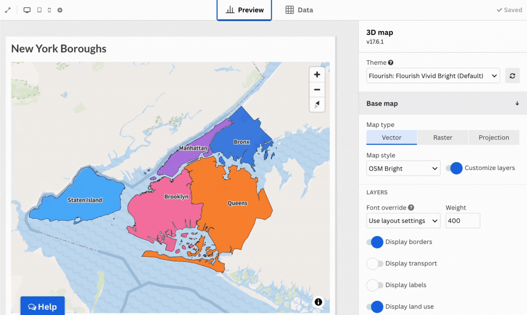527x315 pixels.
Task: Refresh theme with reload icon
Action: coord(512,76)
